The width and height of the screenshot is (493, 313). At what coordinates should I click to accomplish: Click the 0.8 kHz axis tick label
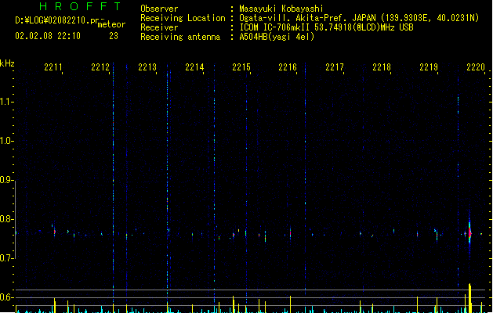click(6, 219)
